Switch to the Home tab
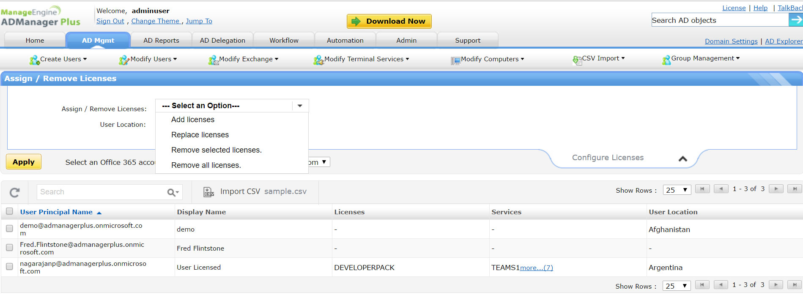803x295 pixels. click(x=35, y=41)
